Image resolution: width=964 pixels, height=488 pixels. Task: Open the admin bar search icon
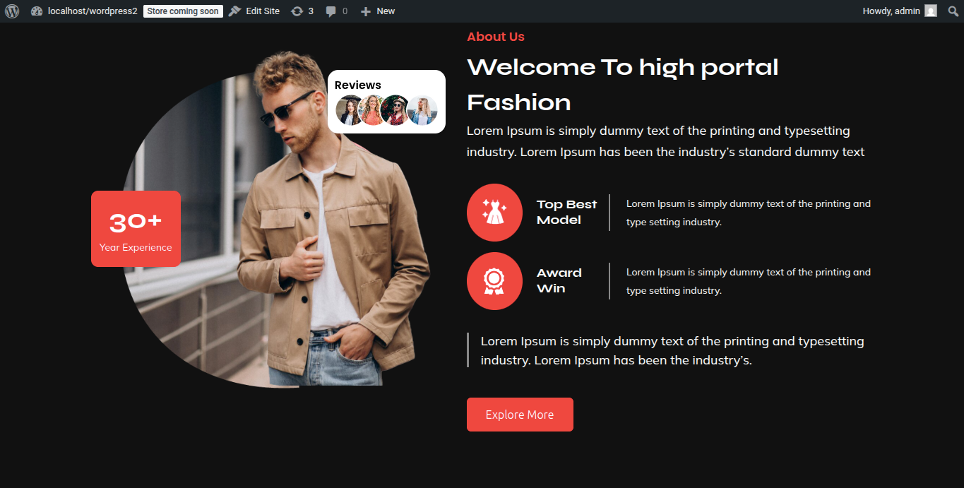tap(953, 11)
